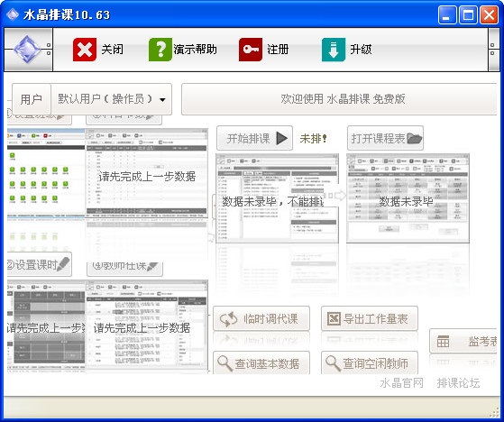The image size is (504, 422).
Task: Open the 水晶官网 link
Action: [x=401, y=383]
